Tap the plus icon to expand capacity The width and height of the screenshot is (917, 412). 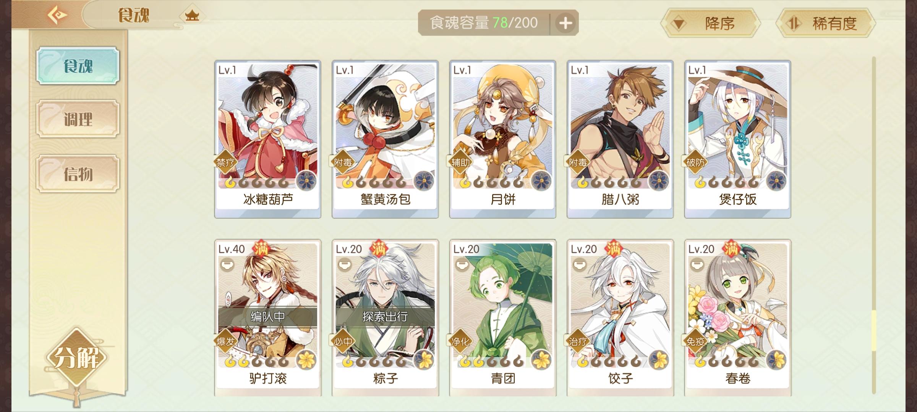(565, 23)
